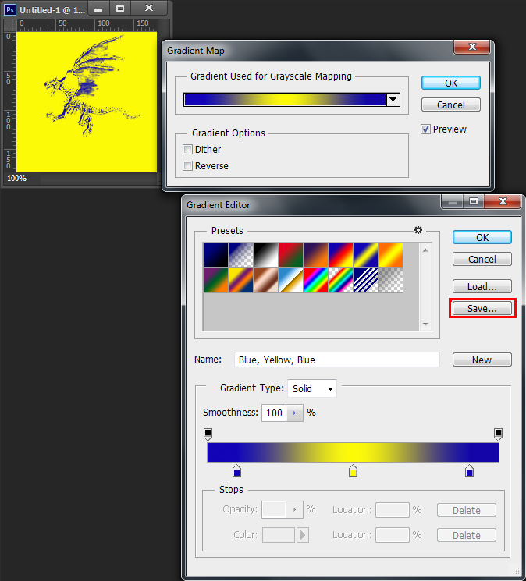
Task: Select the Orange, Yellow, Orange preset
Action: tap(391, 255)
